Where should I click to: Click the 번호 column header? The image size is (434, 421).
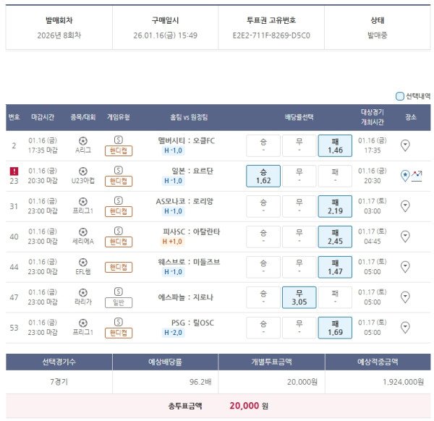tap(14, 117)
